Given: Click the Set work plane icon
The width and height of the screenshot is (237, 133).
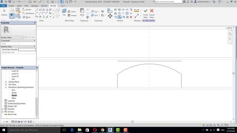Looking at the screenshot, I should (64, 11).
